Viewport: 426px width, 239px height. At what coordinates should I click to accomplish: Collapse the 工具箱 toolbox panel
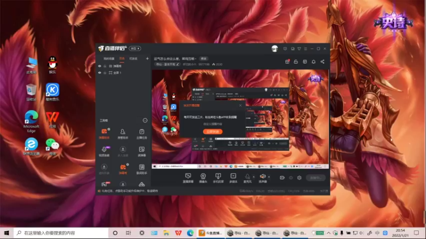pyautogui.click(x=145, y=121)
